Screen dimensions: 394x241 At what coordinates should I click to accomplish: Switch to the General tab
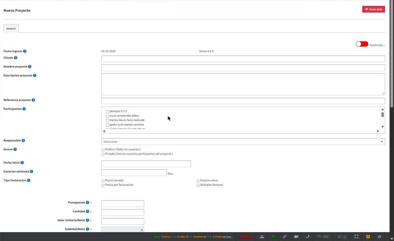11,28
